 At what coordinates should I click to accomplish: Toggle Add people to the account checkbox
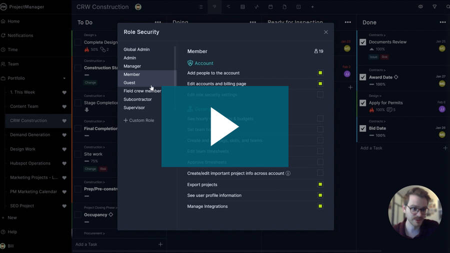click(x=320, y=73)
